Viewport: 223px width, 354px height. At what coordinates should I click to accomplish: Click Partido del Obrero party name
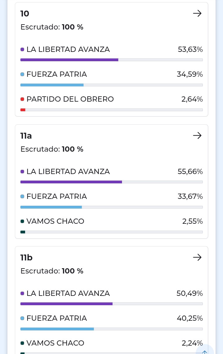coord(70,99)
